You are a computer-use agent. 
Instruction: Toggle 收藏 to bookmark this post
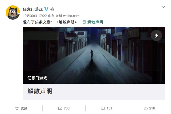tap(24, 108)
